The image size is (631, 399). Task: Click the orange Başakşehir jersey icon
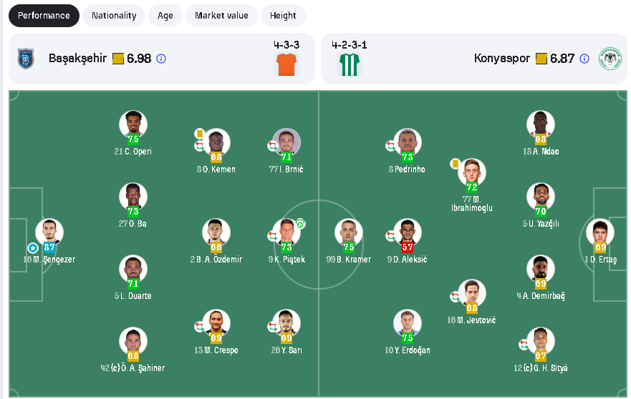coord(286,65)
